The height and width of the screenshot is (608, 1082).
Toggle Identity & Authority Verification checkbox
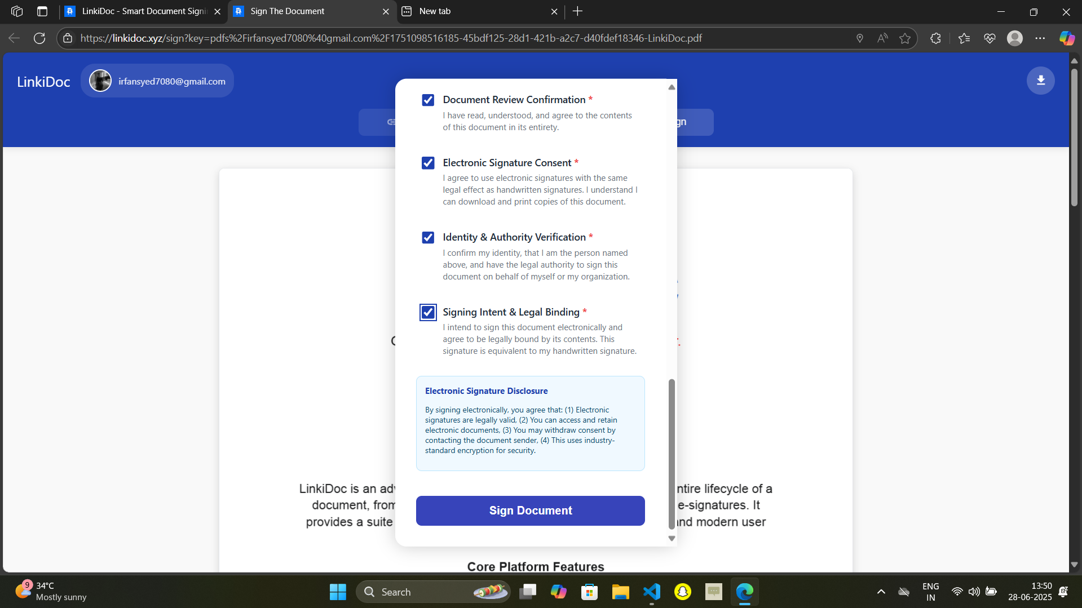tap(428, 237)
